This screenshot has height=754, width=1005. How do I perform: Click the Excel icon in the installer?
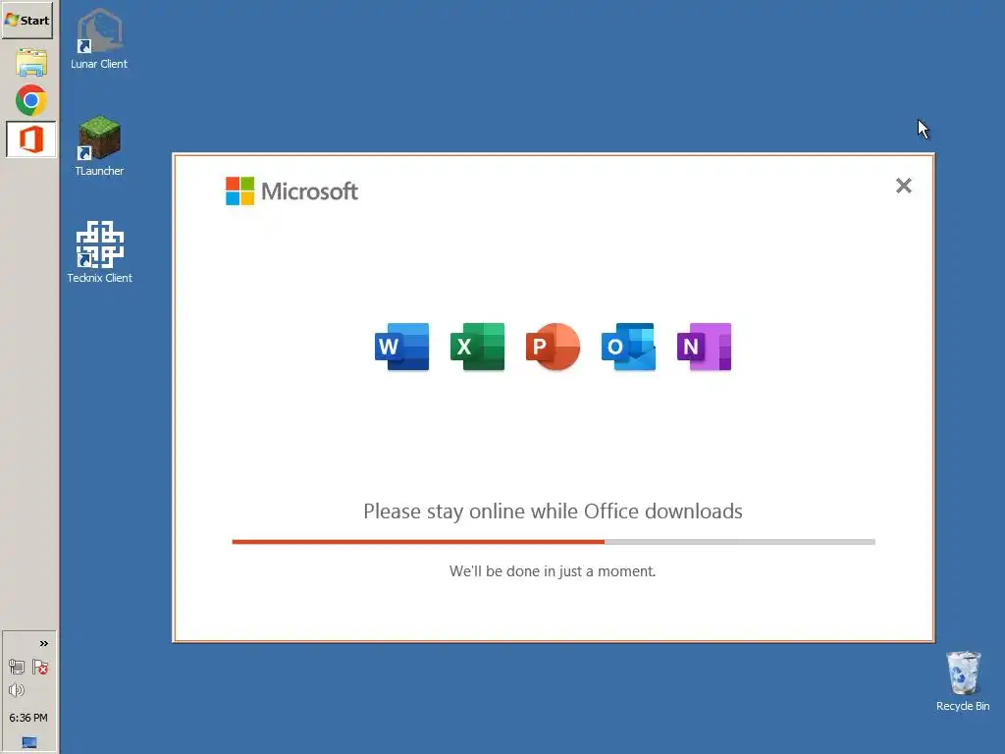(478, 347)
